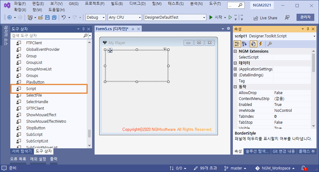Image resolution: width=319 pixels, height=172 pixels.
Task: Click the search box in the title bar
Action: 236,6
